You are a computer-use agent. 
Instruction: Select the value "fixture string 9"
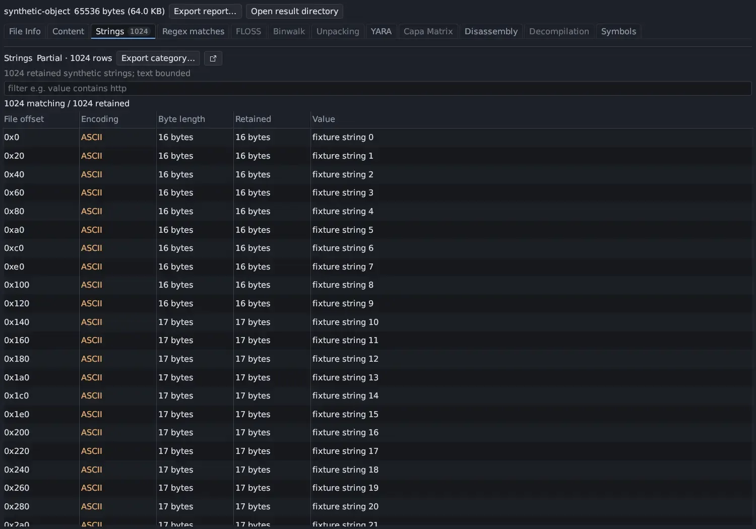point(343,303)
